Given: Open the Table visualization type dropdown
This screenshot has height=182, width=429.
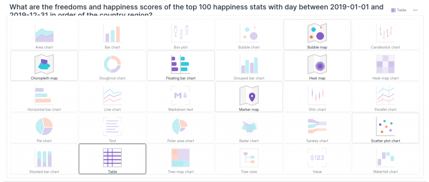Looking at the screenshot, I should point(398,10).
